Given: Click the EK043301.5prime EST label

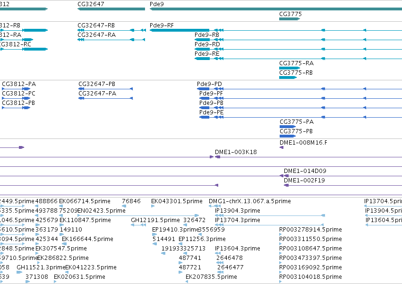Looking at the screenshot, I should click(x=177, y=201).
